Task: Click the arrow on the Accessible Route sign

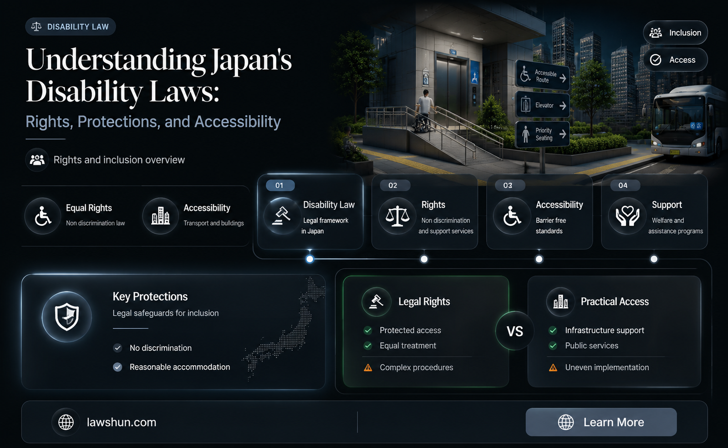Action: tap(563, 78)
